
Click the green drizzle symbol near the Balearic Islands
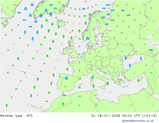[79, 87]
